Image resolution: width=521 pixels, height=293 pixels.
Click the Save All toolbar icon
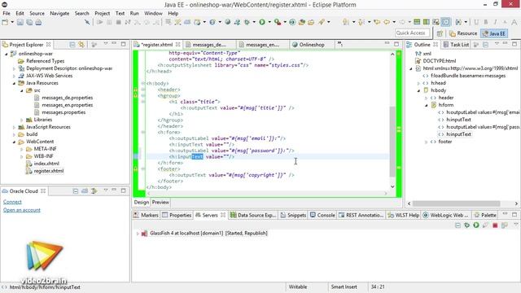click(x=29, y=22)
